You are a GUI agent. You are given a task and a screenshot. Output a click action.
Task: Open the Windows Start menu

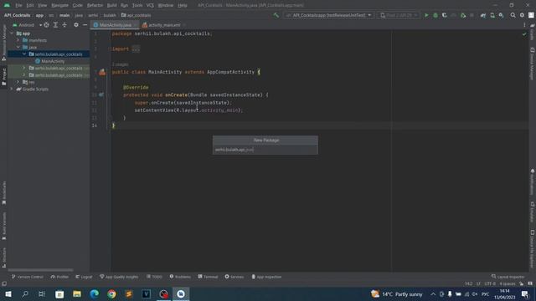coord(8,293)
